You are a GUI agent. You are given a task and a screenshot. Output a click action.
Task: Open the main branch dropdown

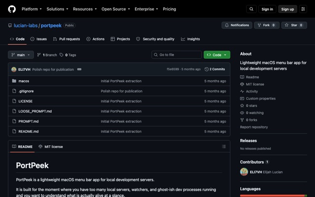point(21,55)
